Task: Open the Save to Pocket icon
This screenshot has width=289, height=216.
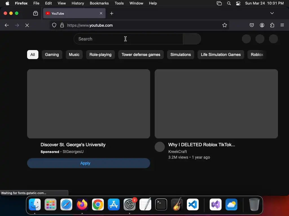Action: click(x=251, y=25)
